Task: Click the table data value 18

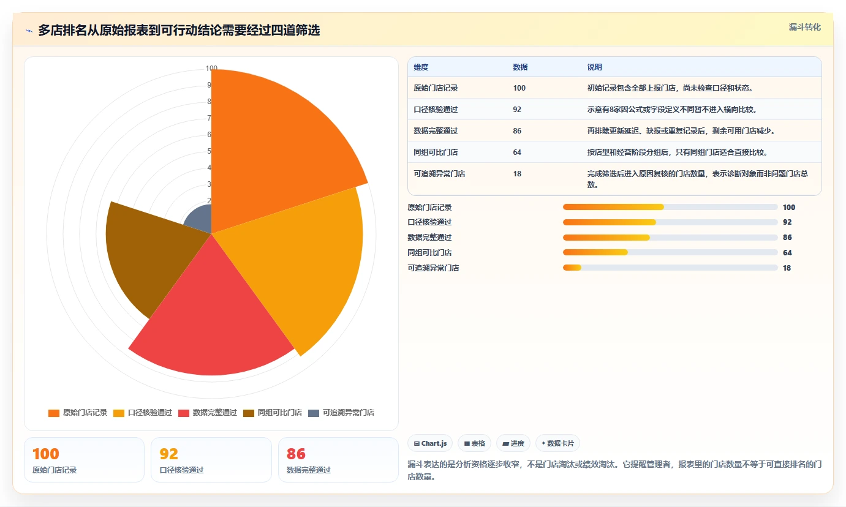Action: (518, 174)
